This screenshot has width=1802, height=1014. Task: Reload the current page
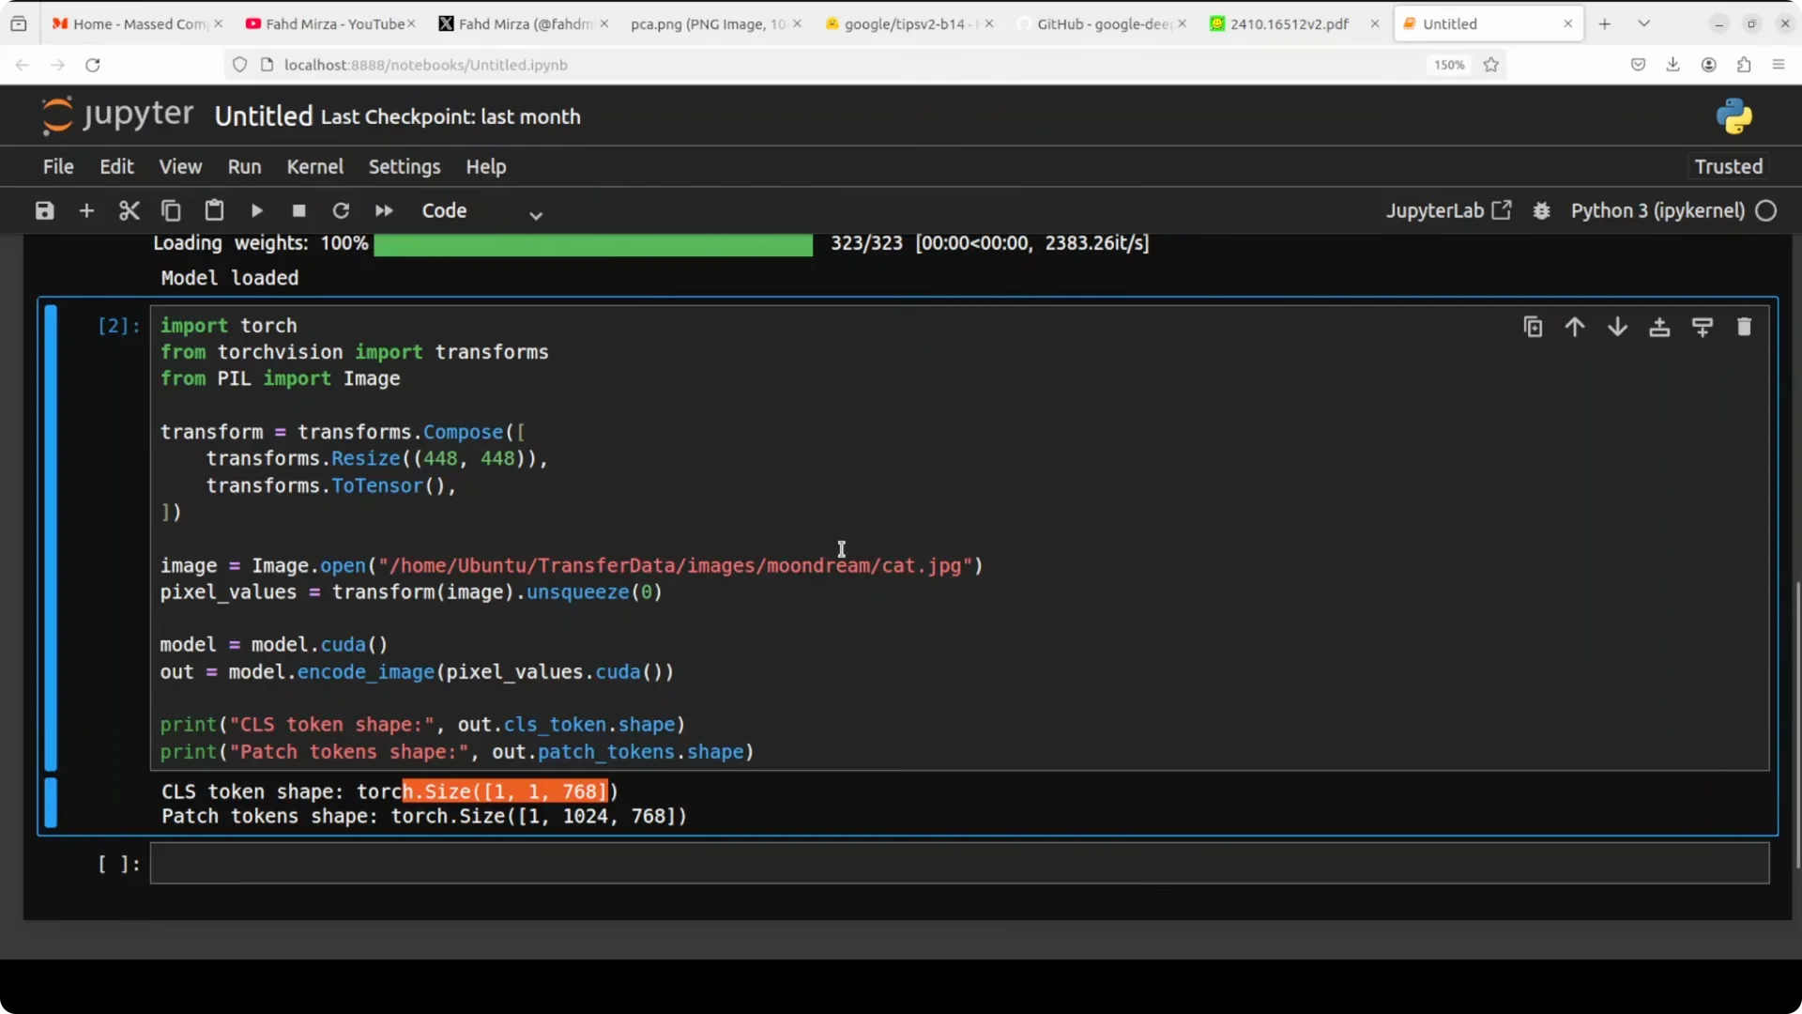pyautogui.click(x=93, y=65)
